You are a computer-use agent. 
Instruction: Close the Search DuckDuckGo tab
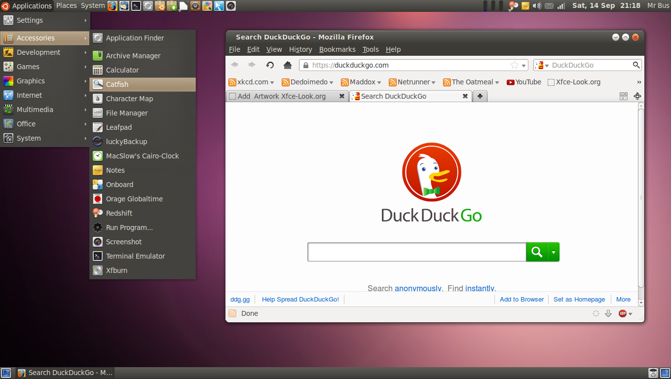point(465,96)
